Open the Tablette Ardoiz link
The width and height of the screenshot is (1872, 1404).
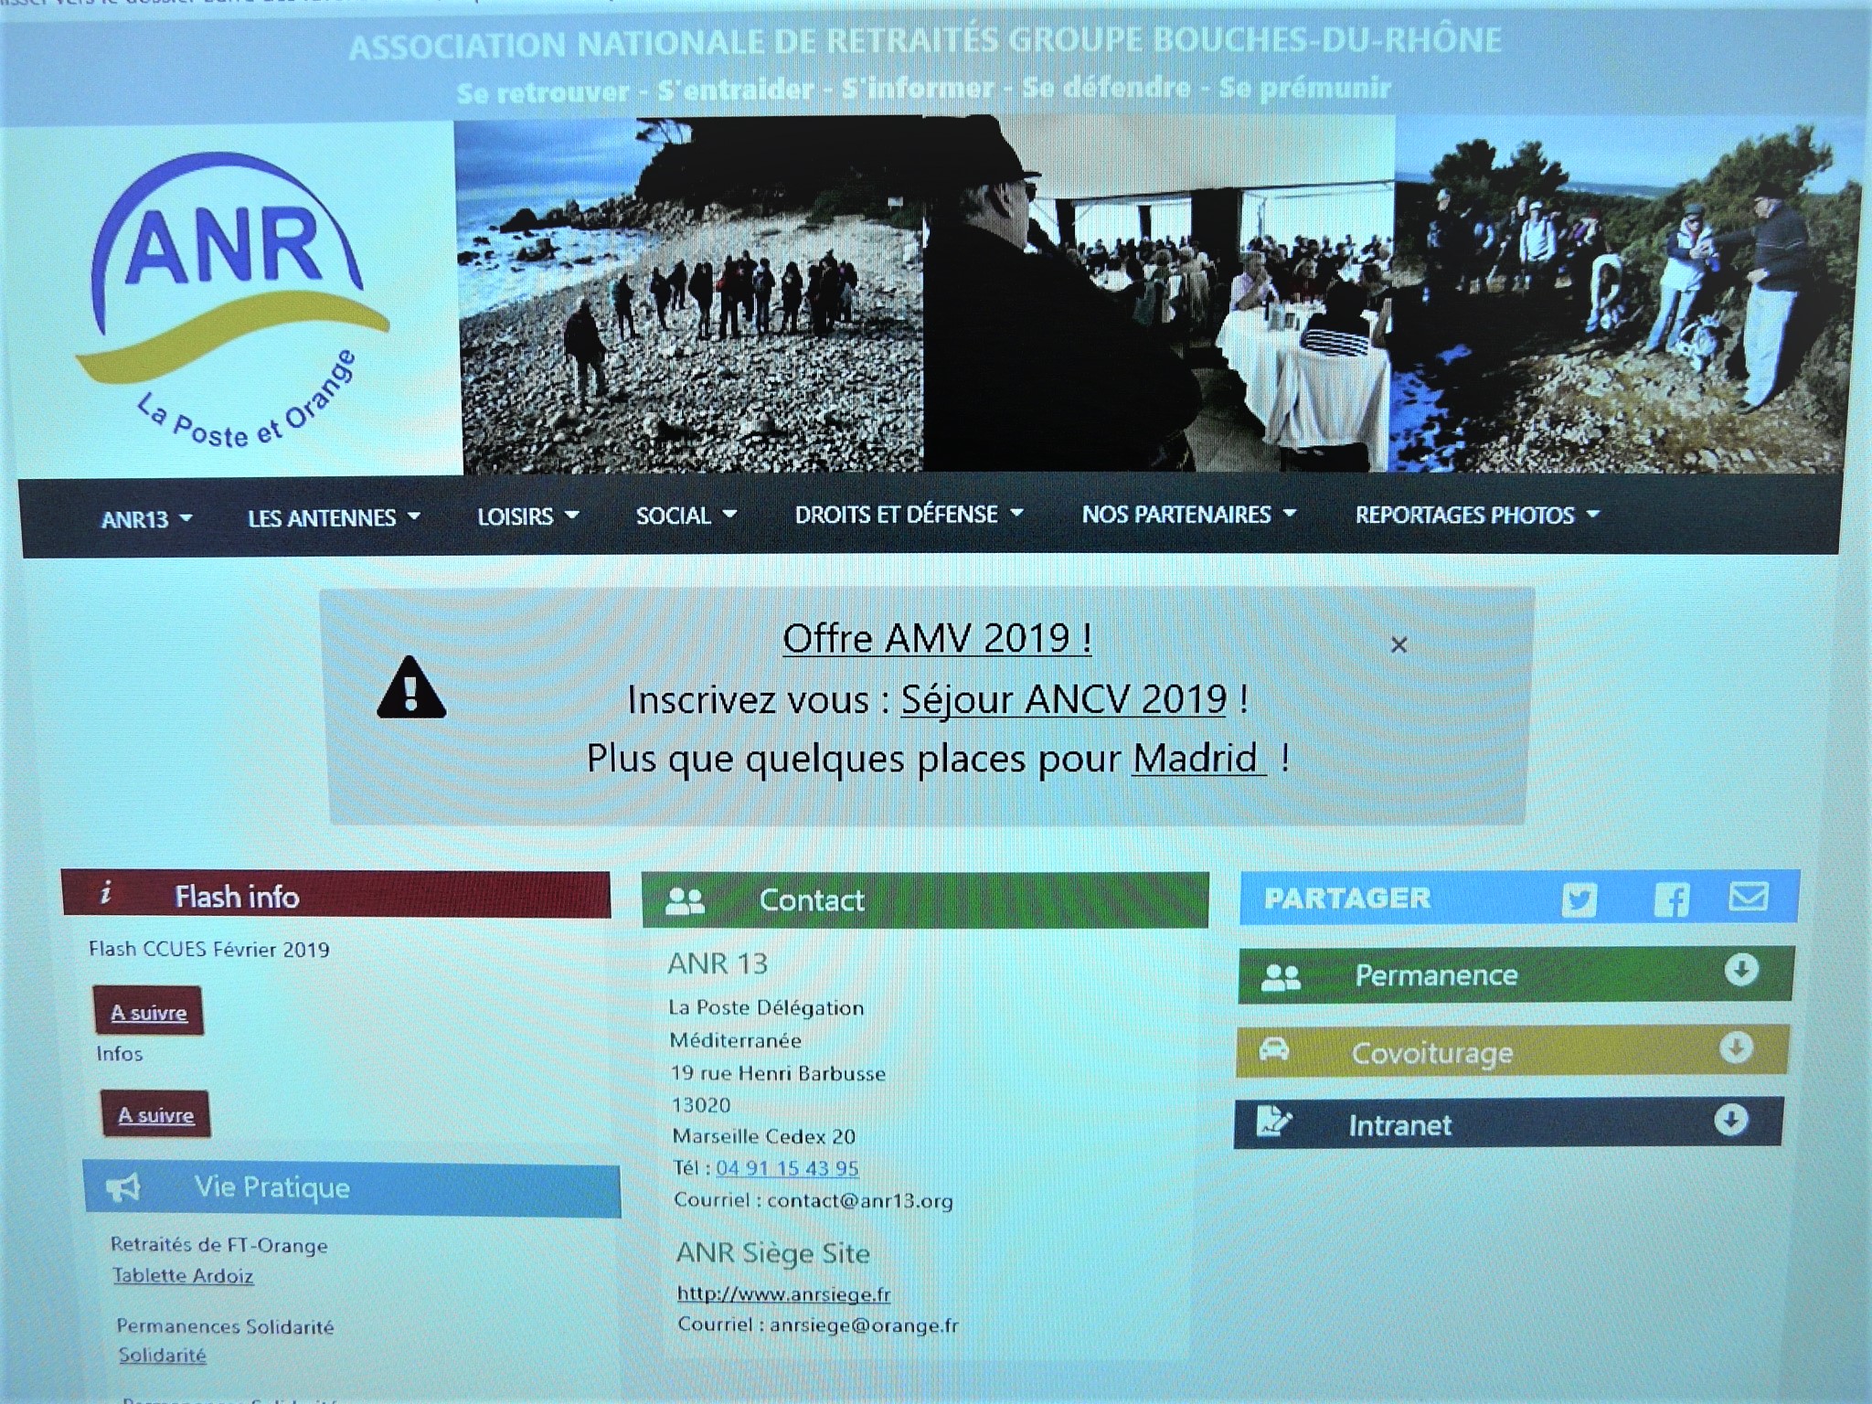(x=183, y=1276)
